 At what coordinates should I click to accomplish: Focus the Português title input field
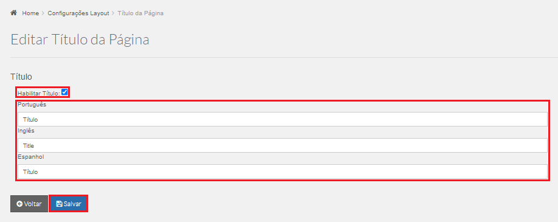pos(282,119)
